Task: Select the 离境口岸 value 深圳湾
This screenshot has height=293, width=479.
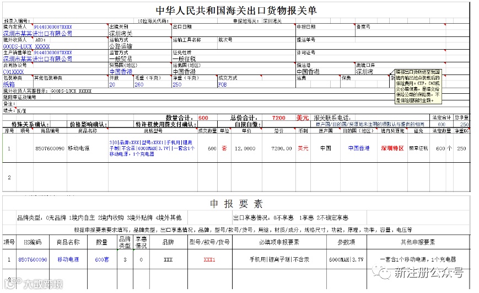Action: (364, 72)
